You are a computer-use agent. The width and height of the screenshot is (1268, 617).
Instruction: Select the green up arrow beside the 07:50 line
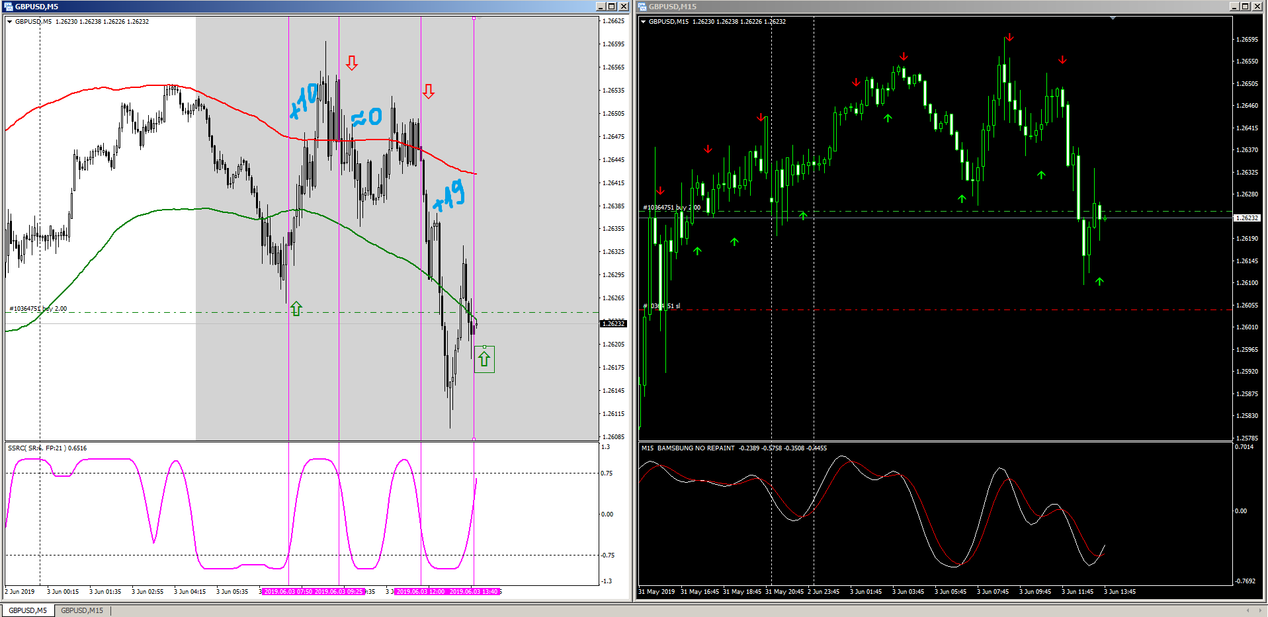coord(296,308)
